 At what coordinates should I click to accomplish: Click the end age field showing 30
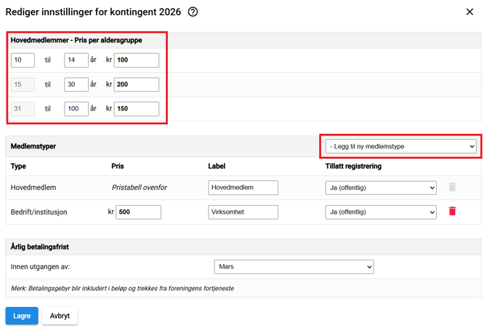tap(76, 84)
